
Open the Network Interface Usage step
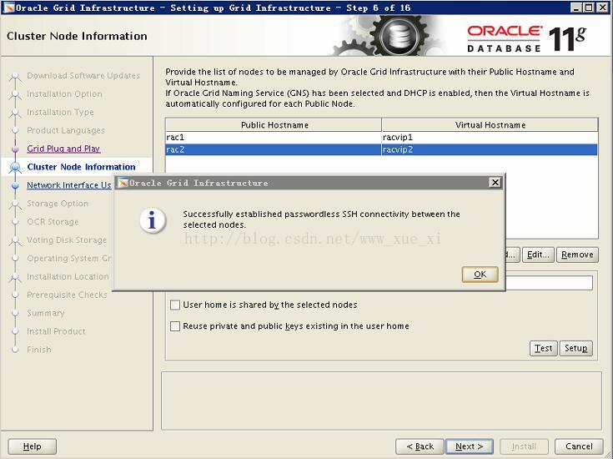click(x=68, y=185)
